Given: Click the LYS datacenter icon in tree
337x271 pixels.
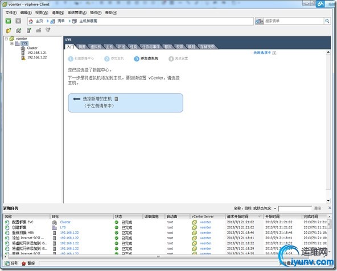Looking at the screenshot, I should coord(17,44).
